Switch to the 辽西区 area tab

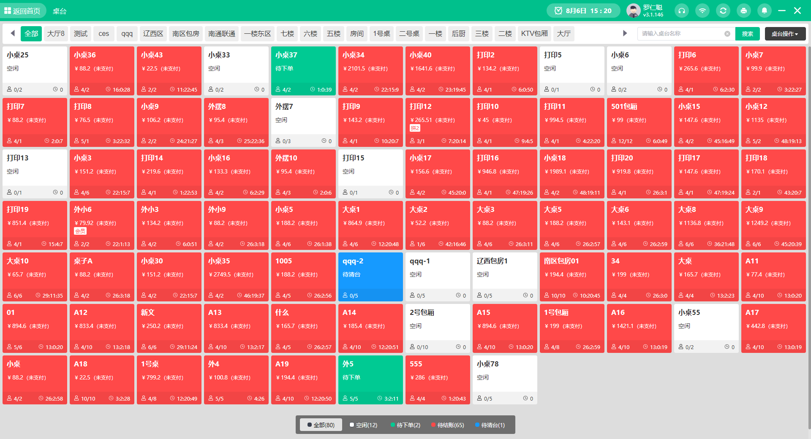point(153,34)
